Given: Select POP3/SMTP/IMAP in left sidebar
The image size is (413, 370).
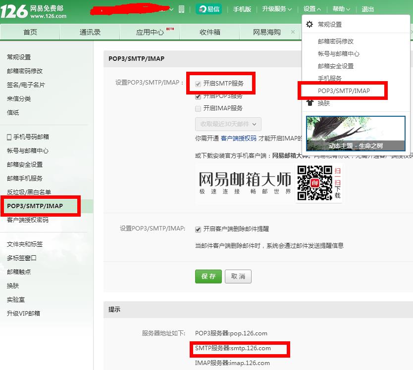Looking at the screenshot, I should [35, 206].
